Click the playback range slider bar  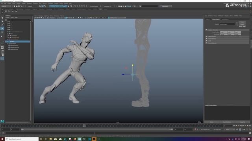pyautogui.click(x=97, y=130)
